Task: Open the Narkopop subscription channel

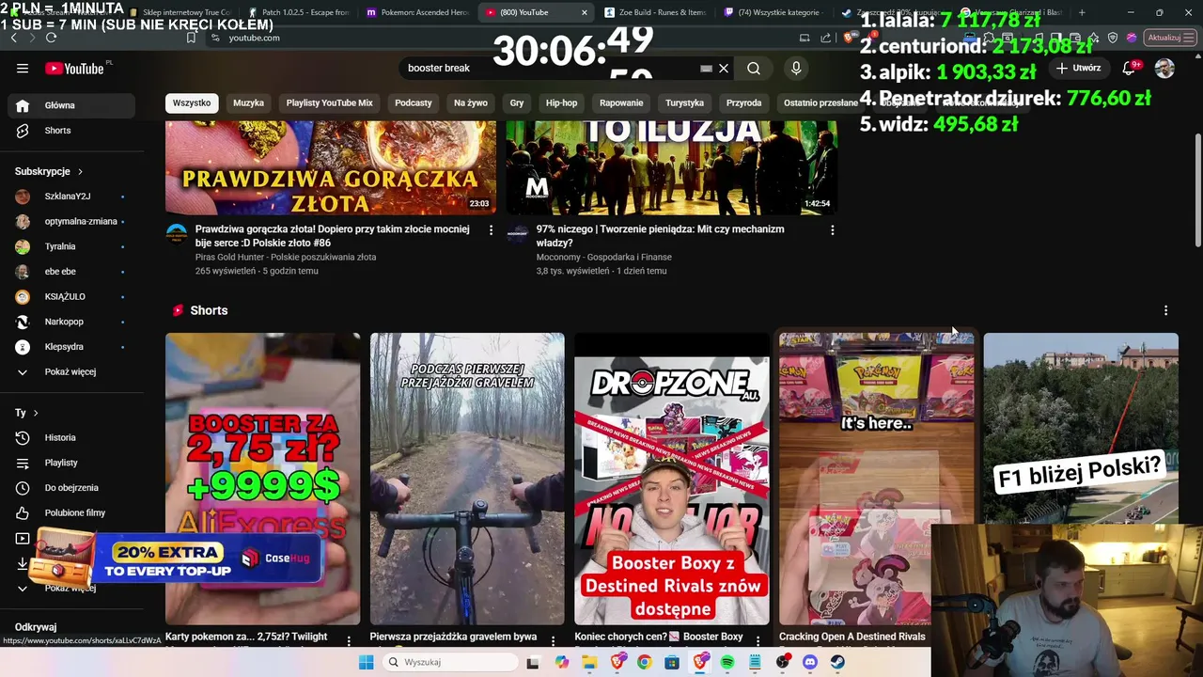Action: click(x=71, y=322)
